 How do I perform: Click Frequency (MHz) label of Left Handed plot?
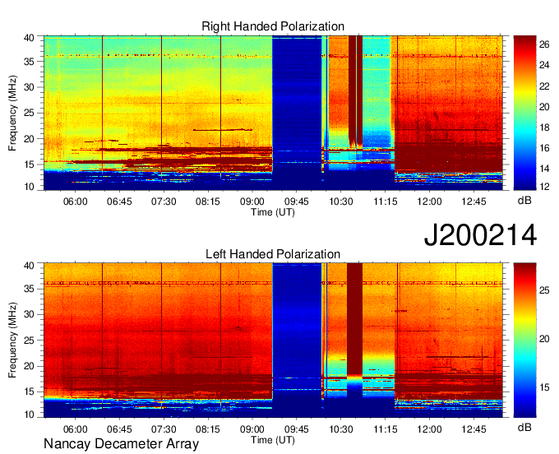pyautogui.click(x=12, y=340)
